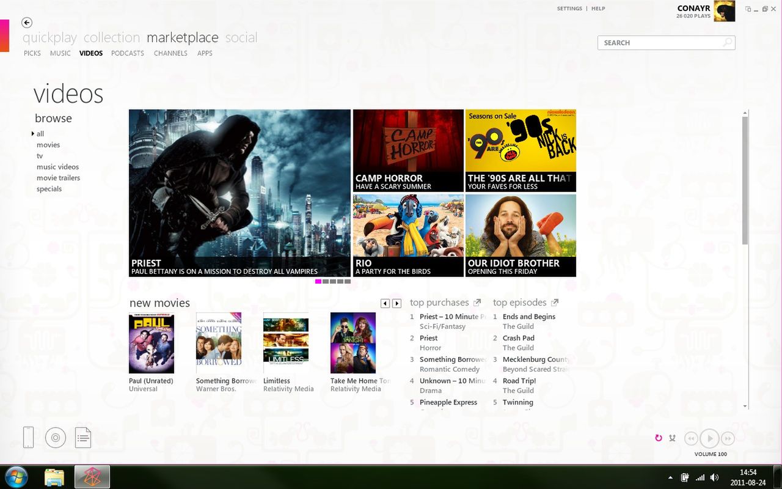
Task: Show previous new movies with left arrow
Action: click(385, 303)
